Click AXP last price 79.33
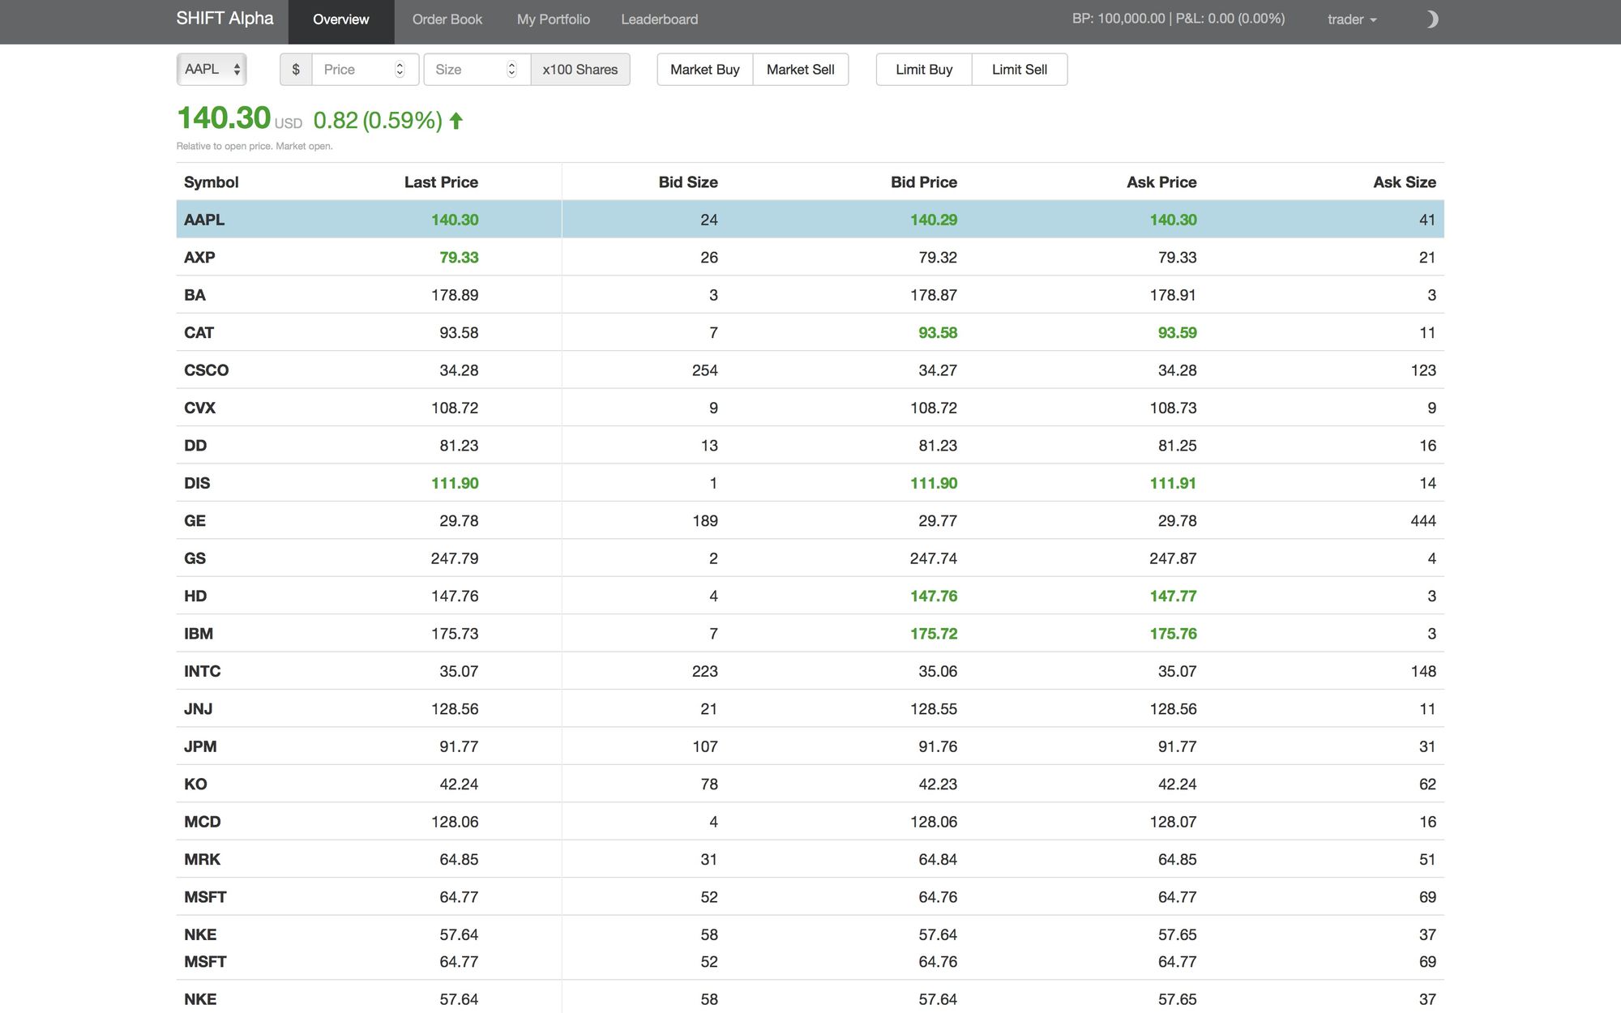The height and width of the screenshot is (1013, 1621). point(459,258)
